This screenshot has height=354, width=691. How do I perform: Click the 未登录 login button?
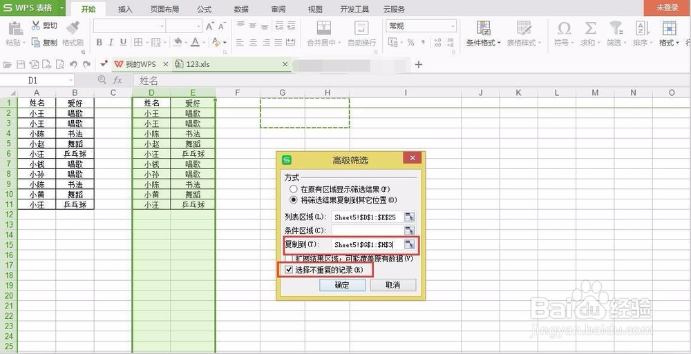point(668,8)
